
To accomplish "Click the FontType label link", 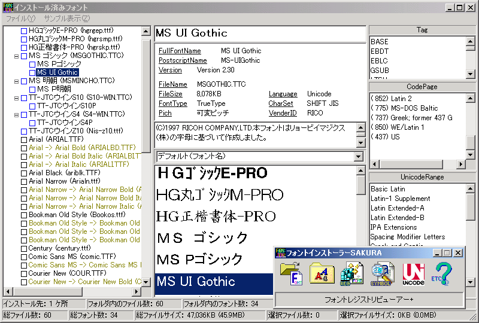I will [173, 103].
